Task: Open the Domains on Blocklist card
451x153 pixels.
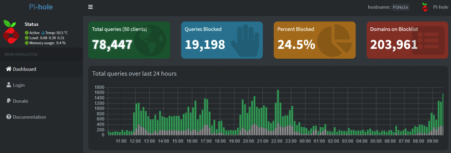Action: pyautogui.click(x=408, y=40)
